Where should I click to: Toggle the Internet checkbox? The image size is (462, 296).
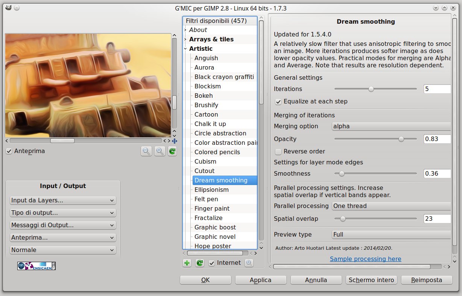[212, 263]
